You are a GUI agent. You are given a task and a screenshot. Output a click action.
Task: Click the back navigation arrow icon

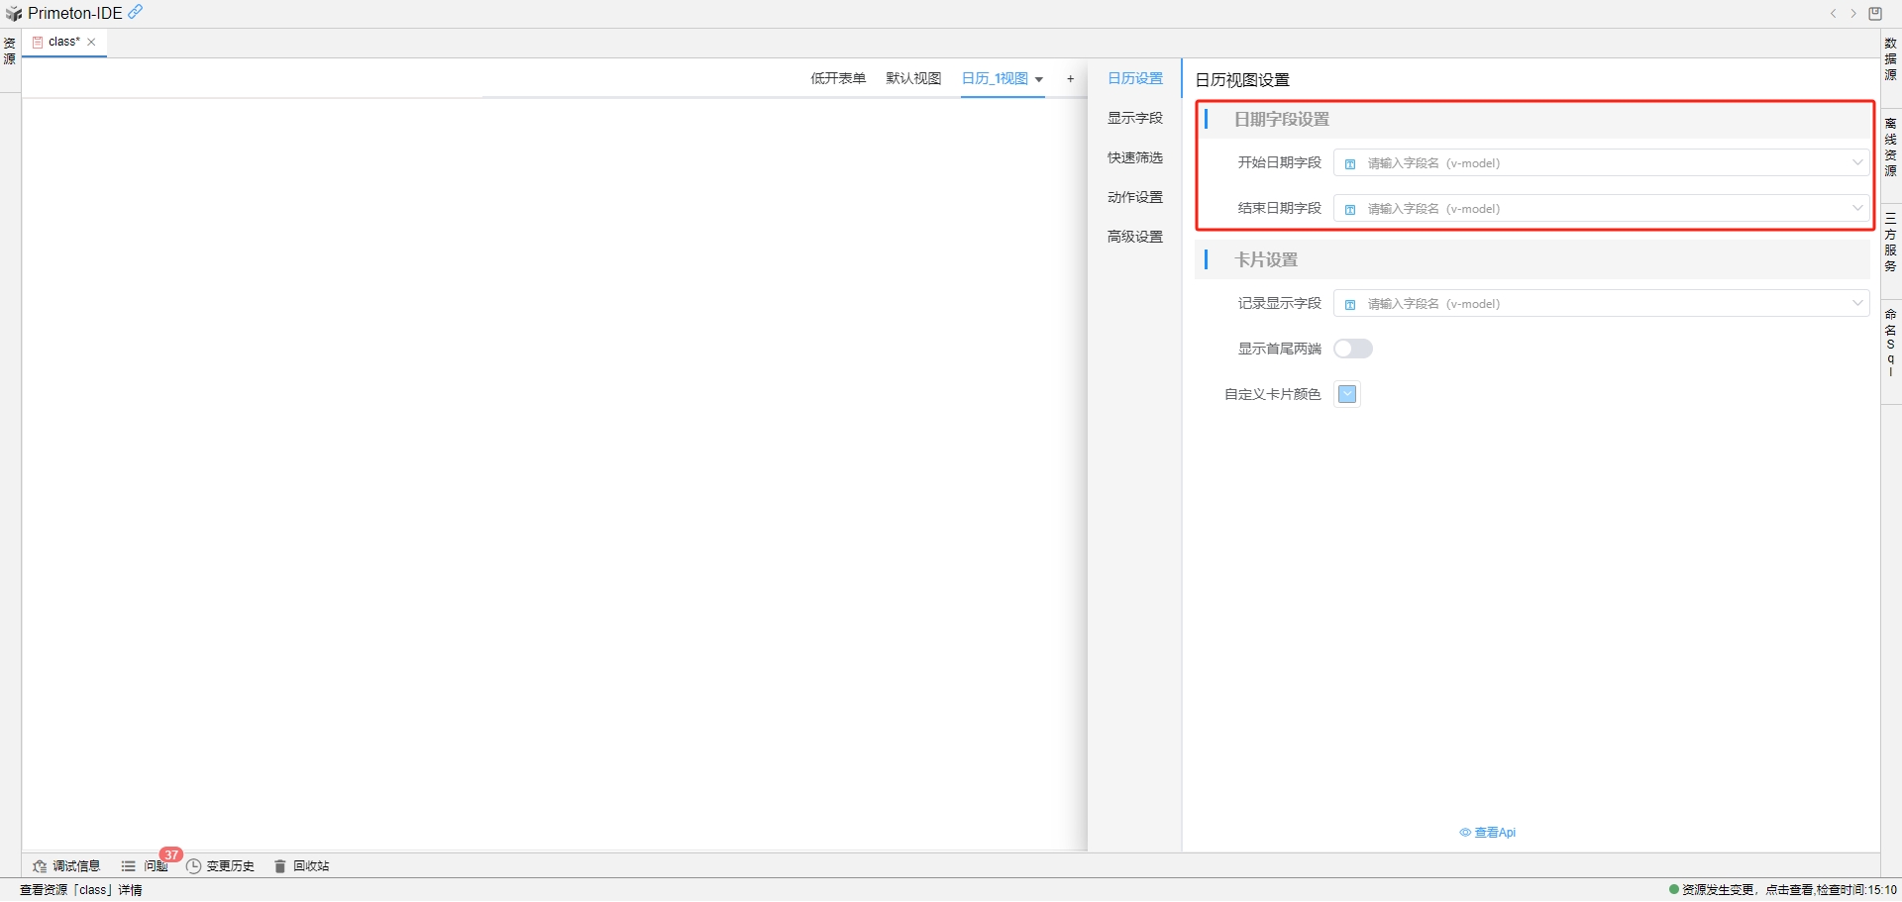pos(1833,14)
